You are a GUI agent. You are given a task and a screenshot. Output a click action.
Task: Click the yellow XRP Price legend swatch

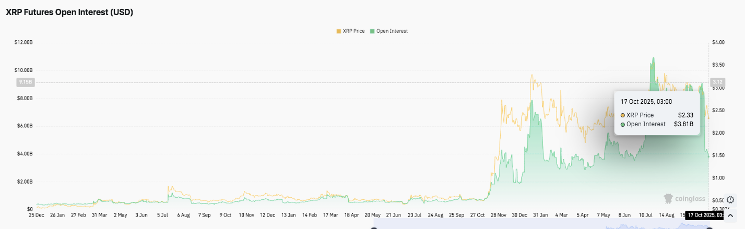pyautogui.click(x=338, y=31)
